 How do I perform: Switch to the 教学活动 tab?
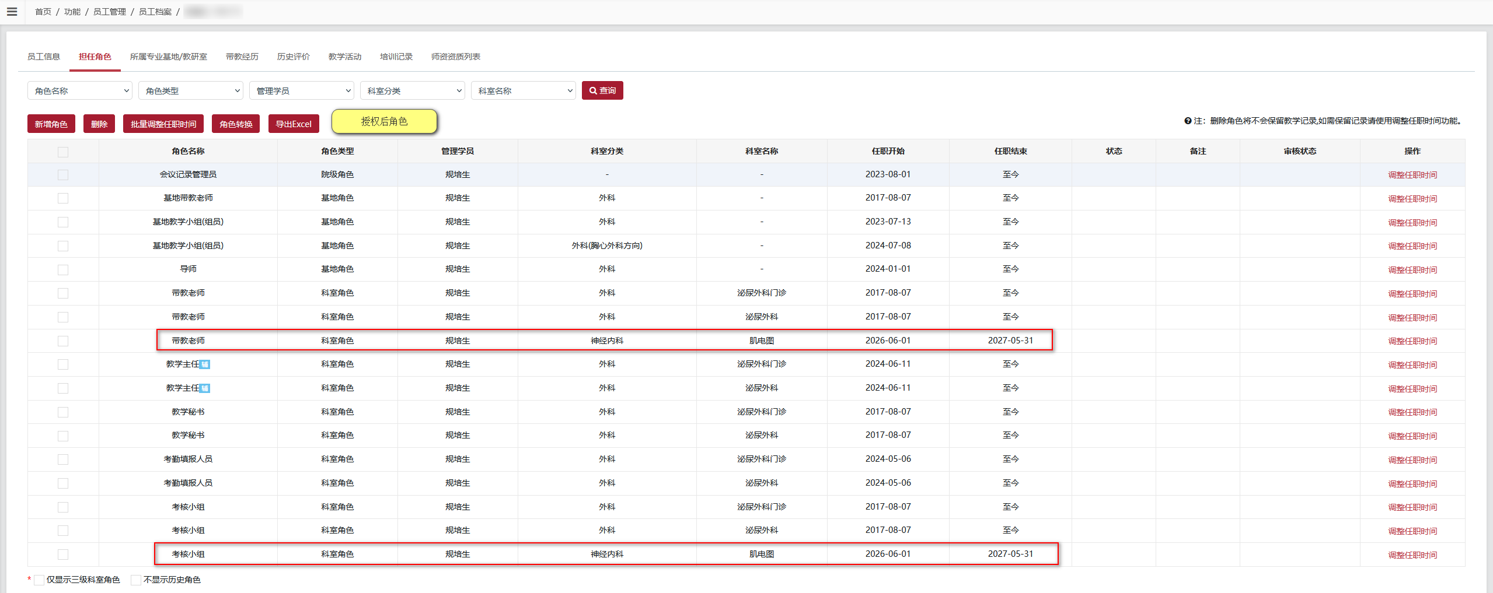345,57
